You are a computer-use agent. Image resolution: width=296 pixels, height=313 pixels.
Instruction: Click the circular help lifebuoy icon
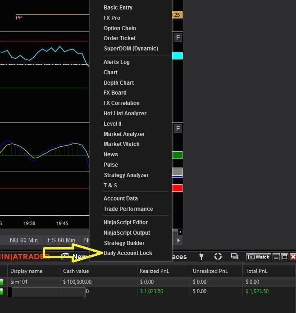(218, 257)
